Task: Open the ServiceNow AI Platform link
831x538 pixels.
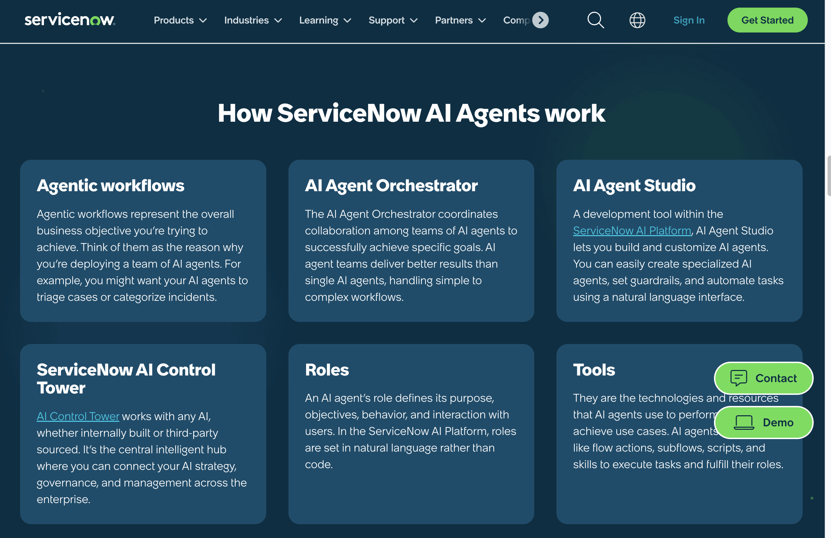Action: 632,231
